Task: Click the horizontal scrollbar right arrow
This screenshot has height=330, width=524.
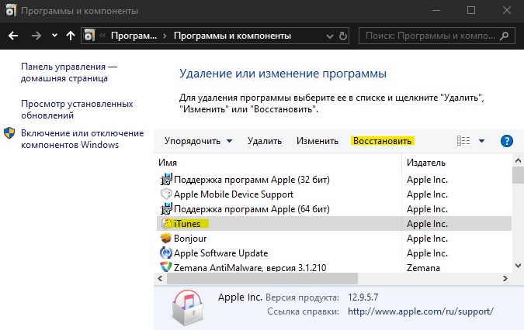Action: [x=505, y=278]
